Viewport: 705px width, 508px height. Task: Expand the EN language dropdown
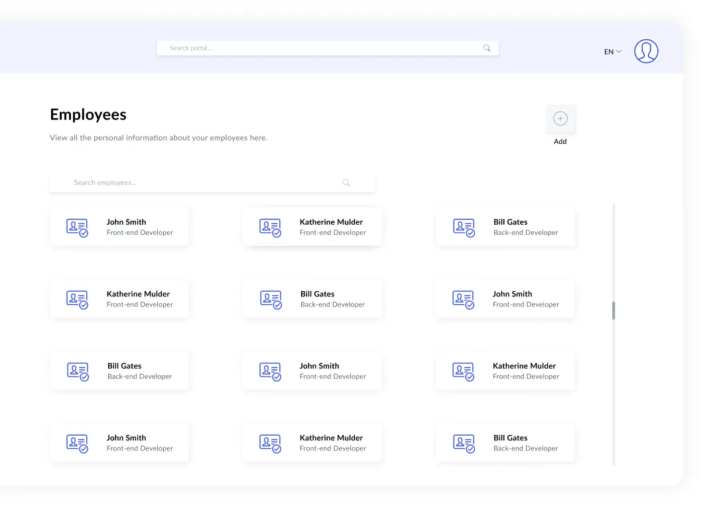613,52
